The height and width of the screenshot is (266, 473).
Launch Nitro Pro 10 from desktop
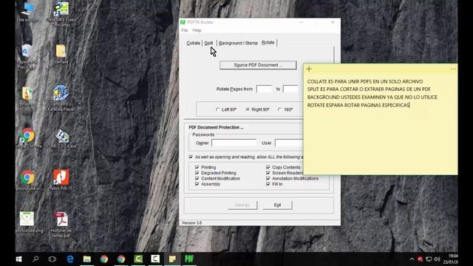[x=61, y=180]
